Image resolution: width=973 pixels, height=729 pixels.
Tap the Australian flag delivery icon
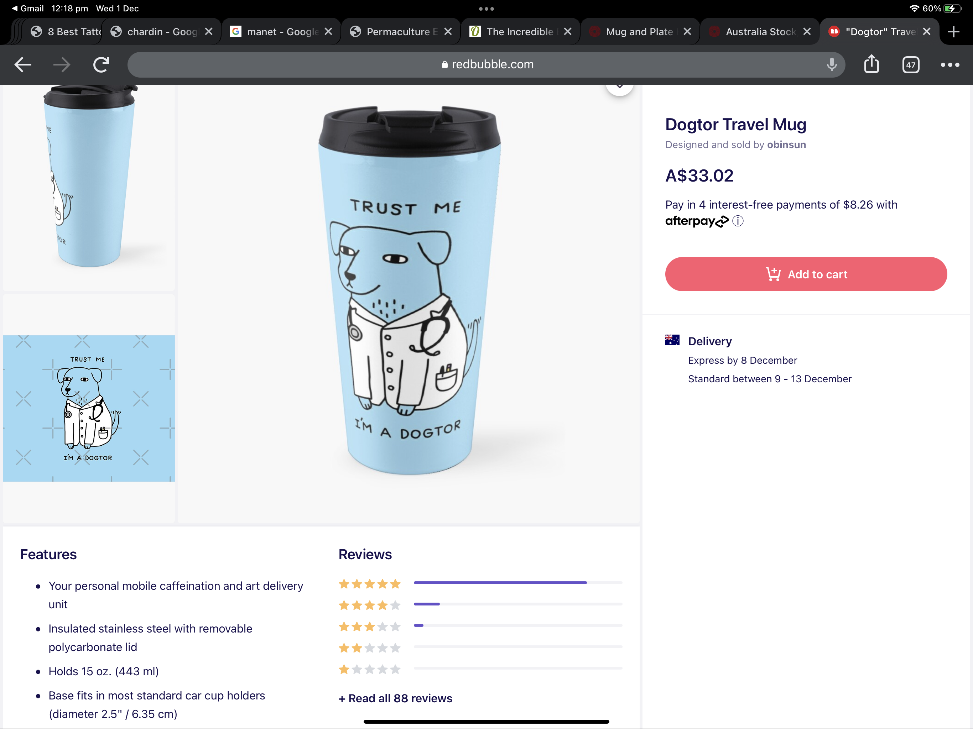672,340
